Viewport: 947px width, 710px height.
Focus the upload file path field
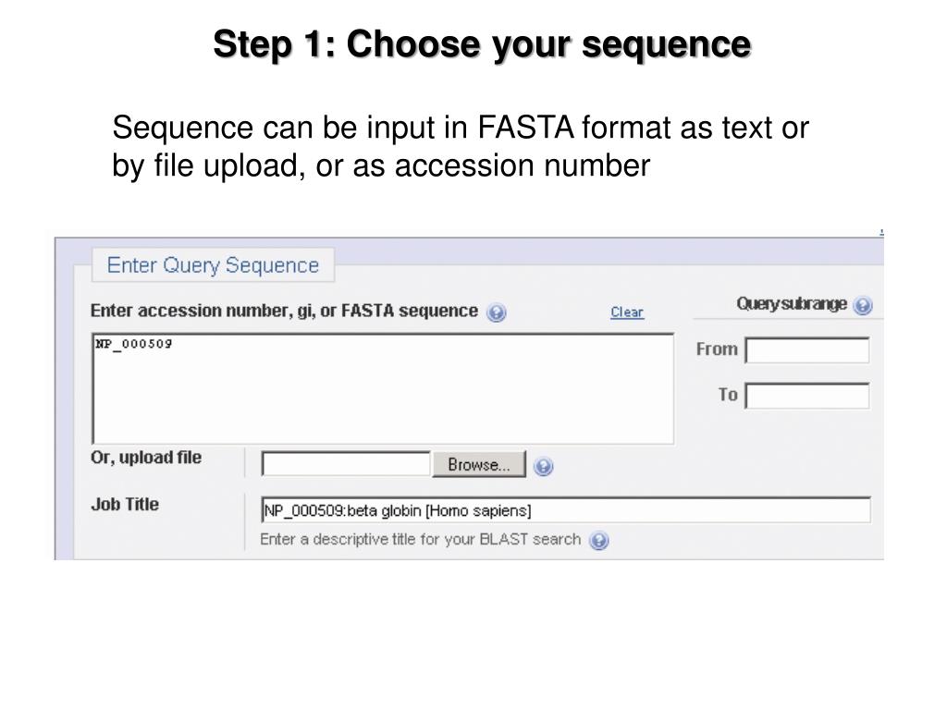(x=346, y=464)
